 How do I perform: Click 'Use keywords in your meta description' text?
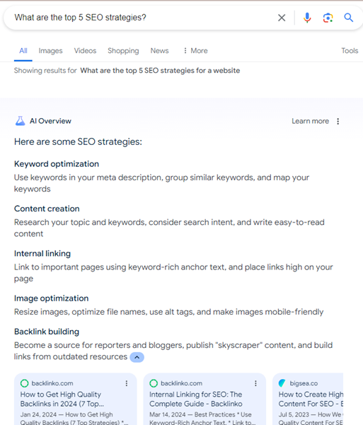point(162,183)
